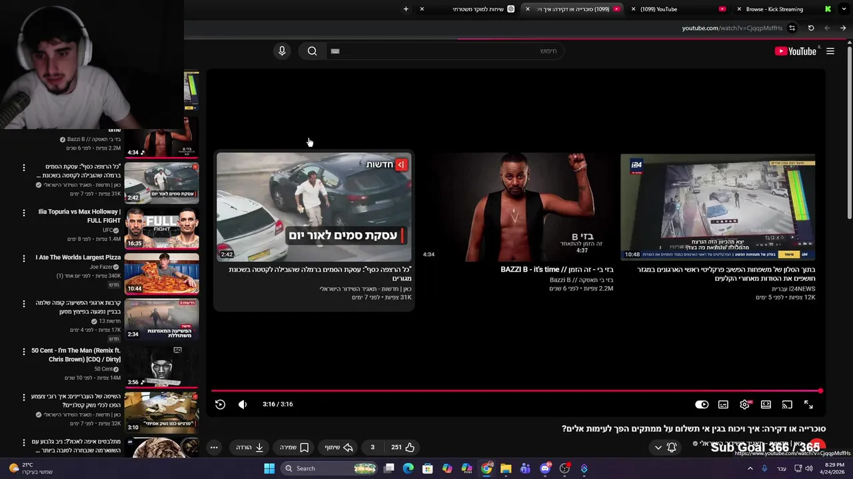
Task: Switch to theater mode in player
Action: 766,404
